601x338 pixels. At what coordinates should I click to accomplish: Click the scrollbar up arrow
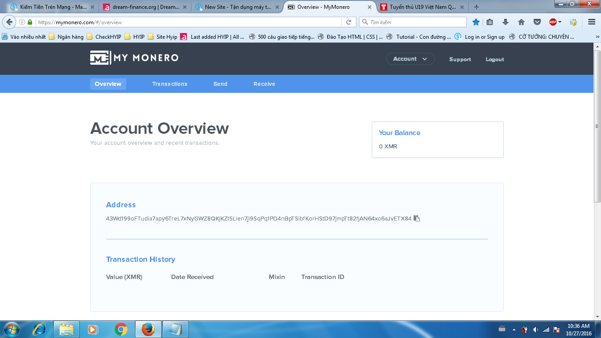pos(597,46)
